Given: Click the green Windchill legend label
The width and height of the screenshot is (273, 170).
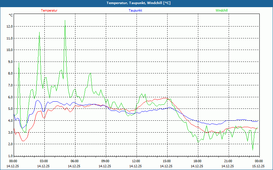Looking at the screenshot, I should click(x=221, y=11).
